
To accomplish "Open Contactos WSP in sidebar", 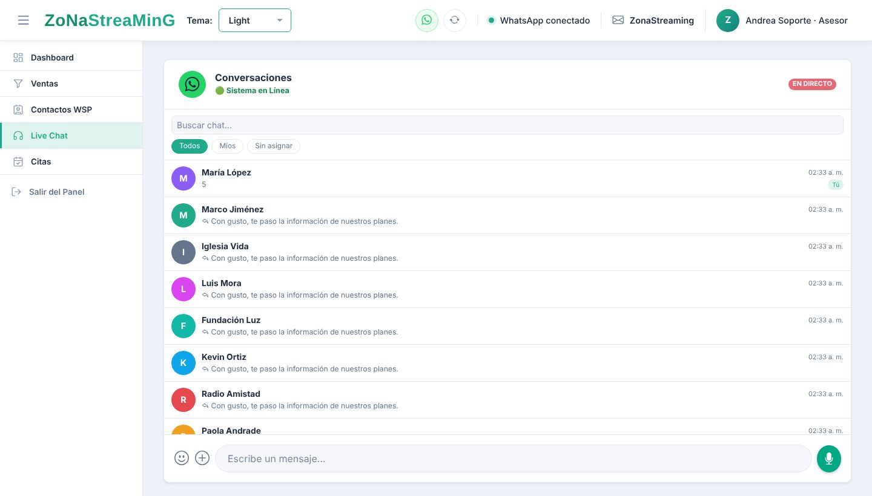I will tap(71, 109).
